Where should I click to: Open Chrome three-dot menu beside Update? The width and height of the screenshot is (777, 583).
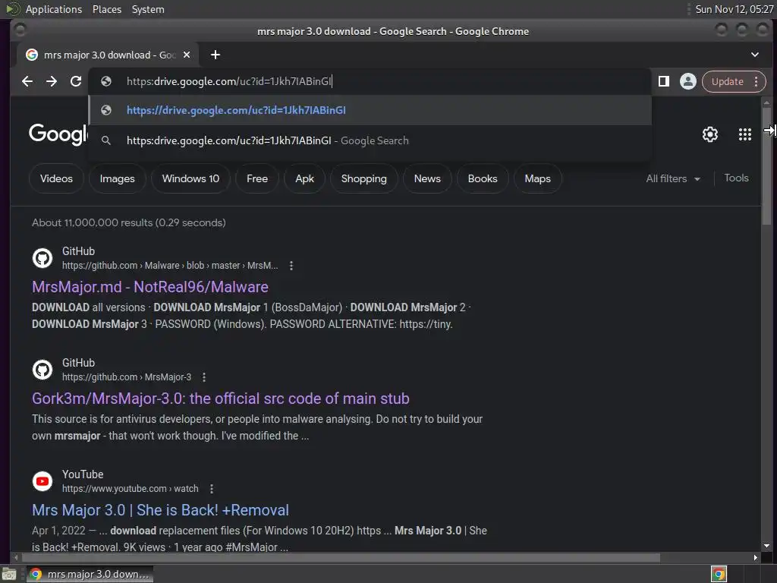757,81
